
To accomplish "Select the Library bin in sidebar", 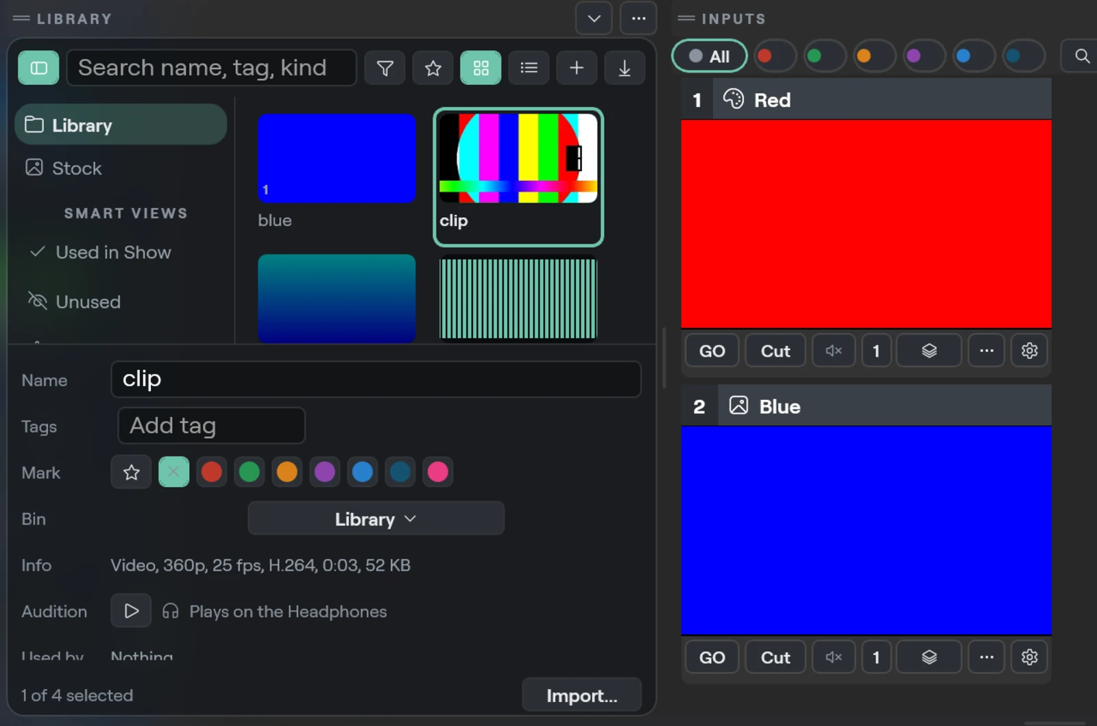I will point(121,125).
